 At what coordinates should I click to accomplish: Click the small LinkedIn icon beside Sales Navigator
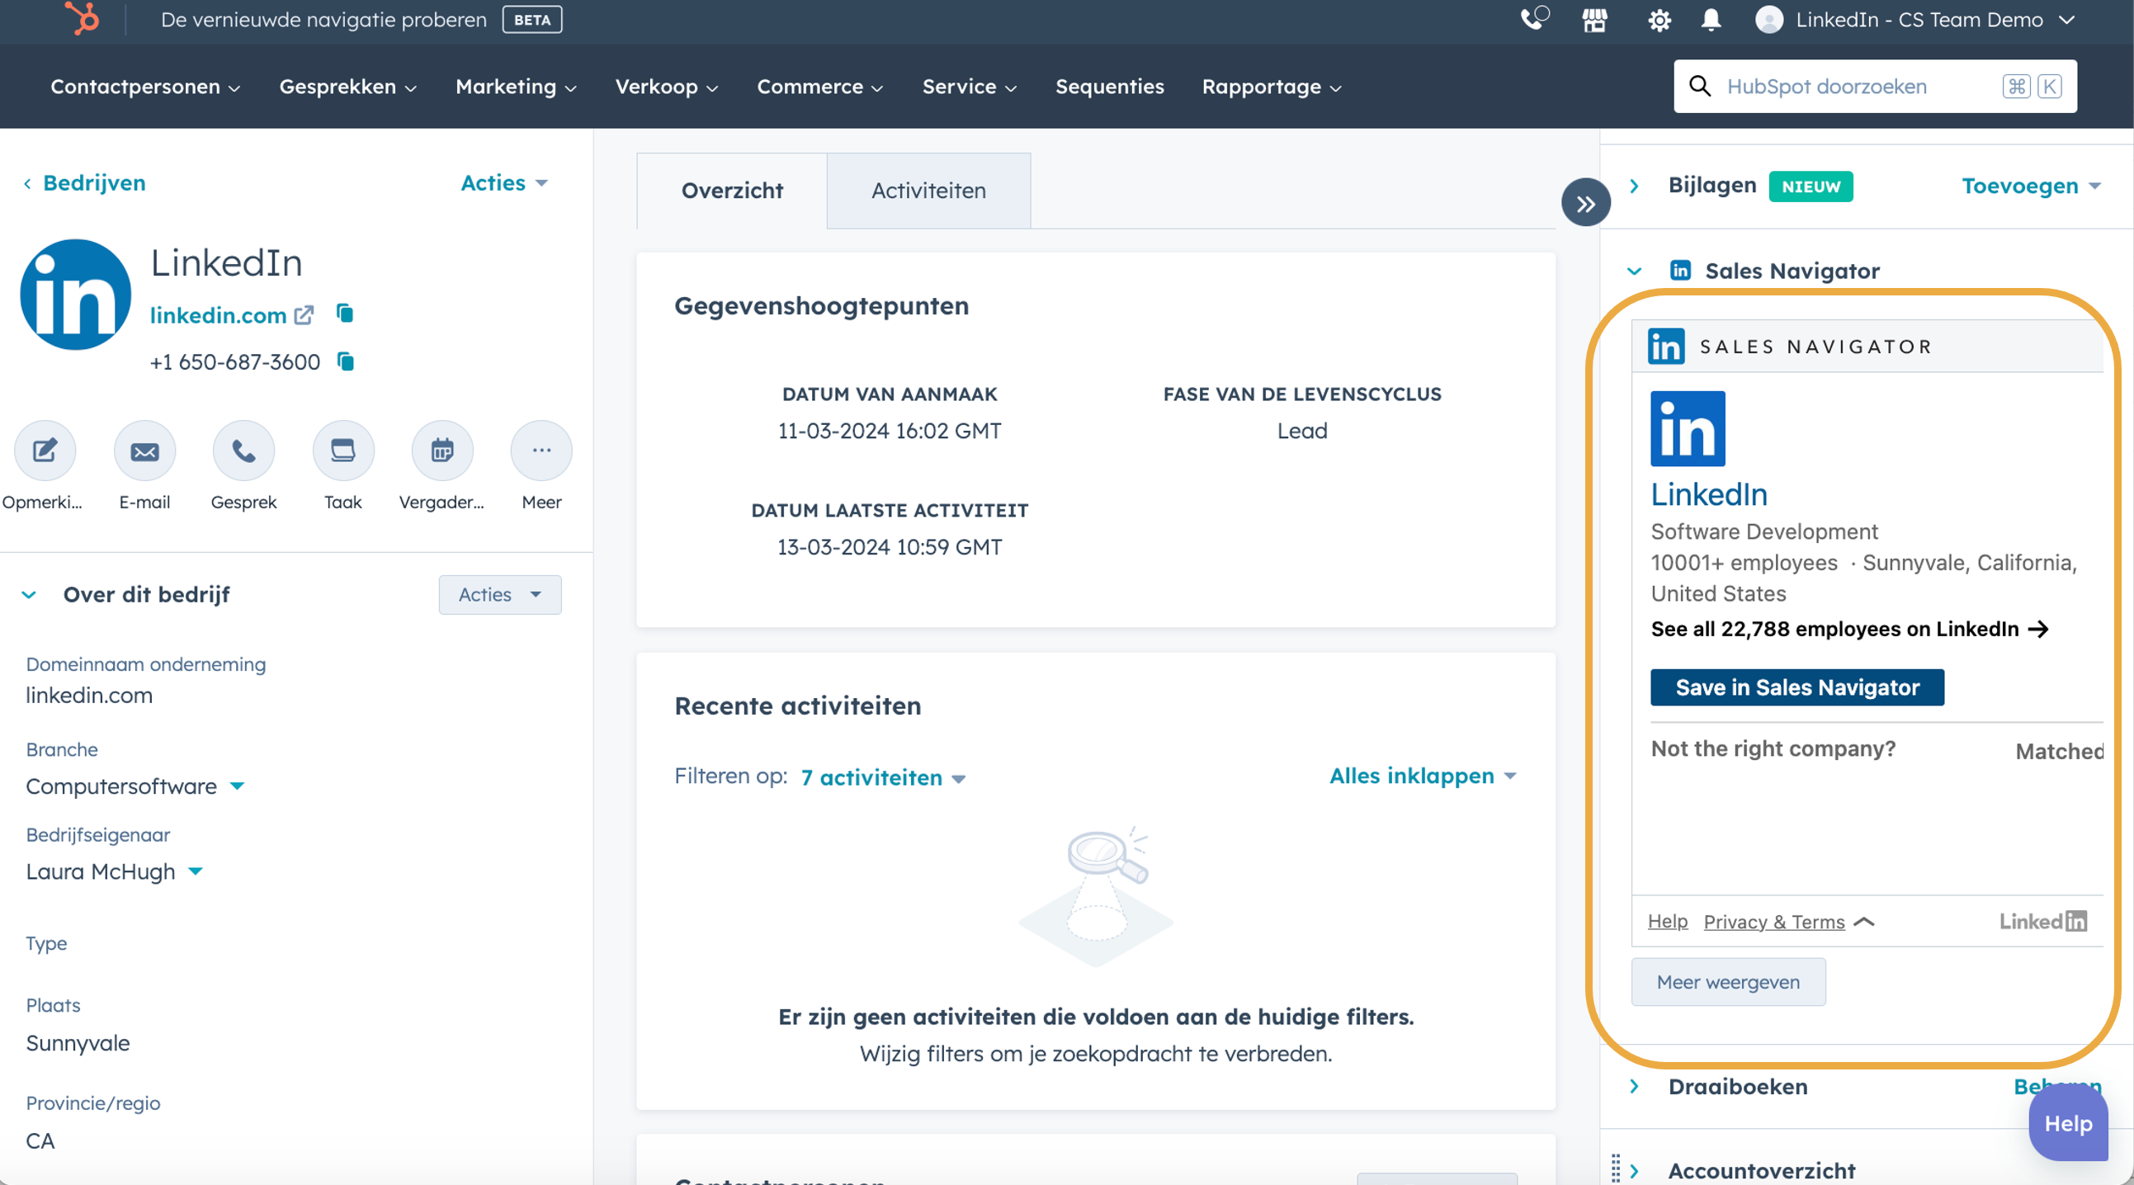[x=1680, y=270]
